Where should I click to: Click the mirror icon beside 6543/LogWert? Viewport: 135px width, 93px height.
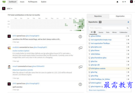[x=90, y=83]
